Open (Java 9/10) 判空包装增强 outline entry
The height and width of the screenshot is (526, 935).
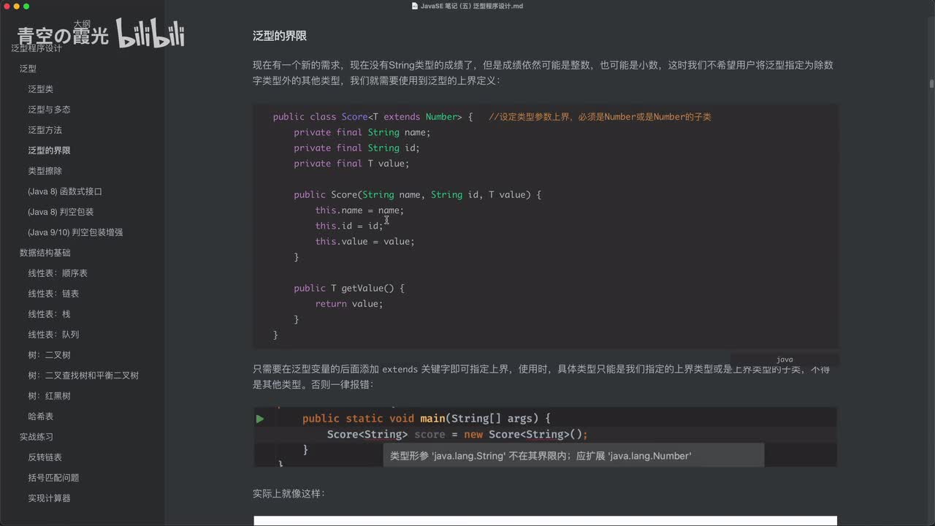pos(75,232)
